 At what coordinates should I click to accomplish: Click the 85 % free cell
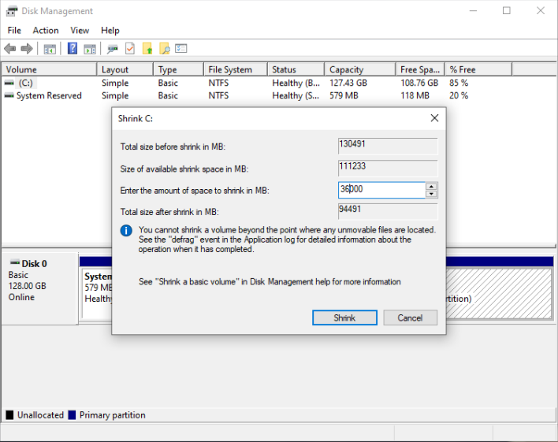[459, 83]
